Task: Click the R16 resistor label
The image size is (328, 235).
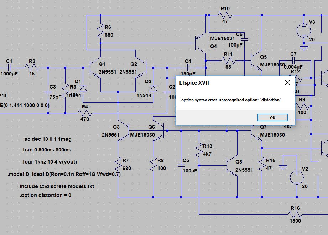Action: [x=295, y=208]
